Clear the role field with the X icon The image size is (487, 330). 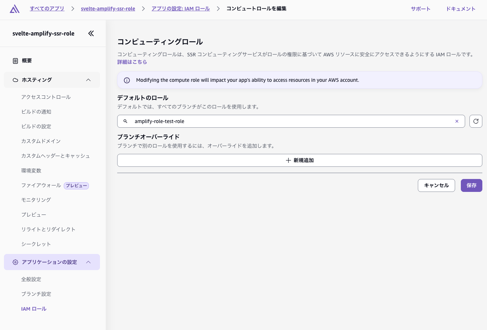tap(457, 121)
